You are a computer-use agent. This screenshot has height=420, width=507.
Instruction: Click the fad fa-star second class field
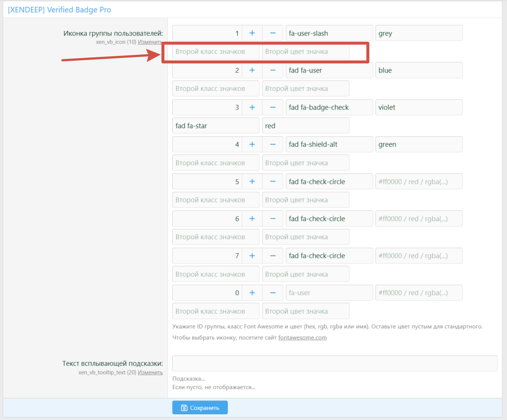216,126
